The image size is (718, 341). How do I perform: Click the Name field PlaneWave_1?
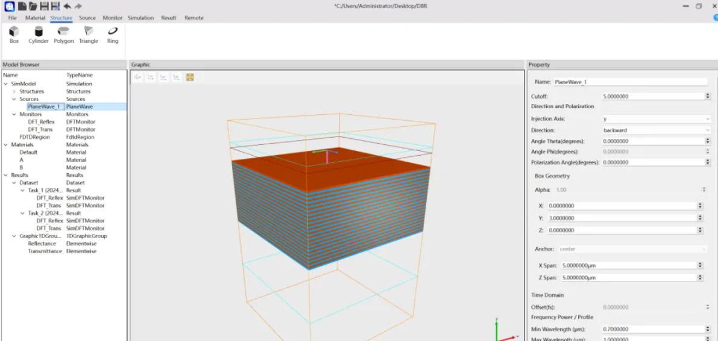631,82
